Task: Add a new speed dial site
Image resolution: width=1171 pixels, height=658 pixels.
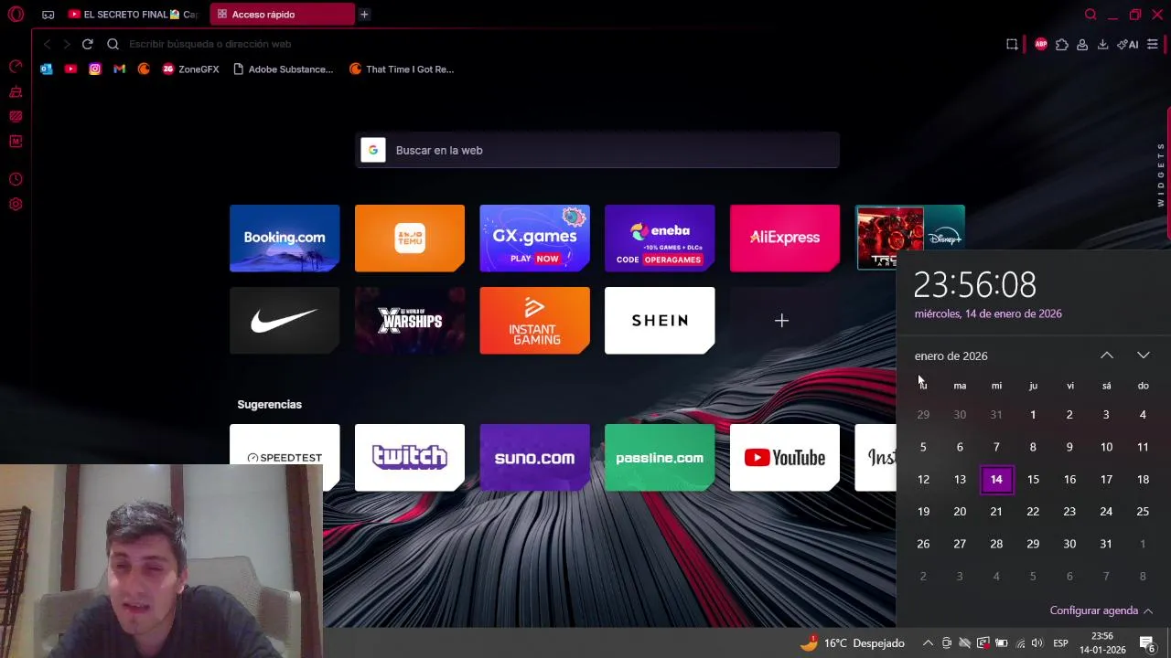Action: 781,321
